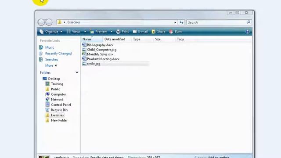281x158 pixels.
Task: Click Specify date and time taken field
Action: [107, 157]
